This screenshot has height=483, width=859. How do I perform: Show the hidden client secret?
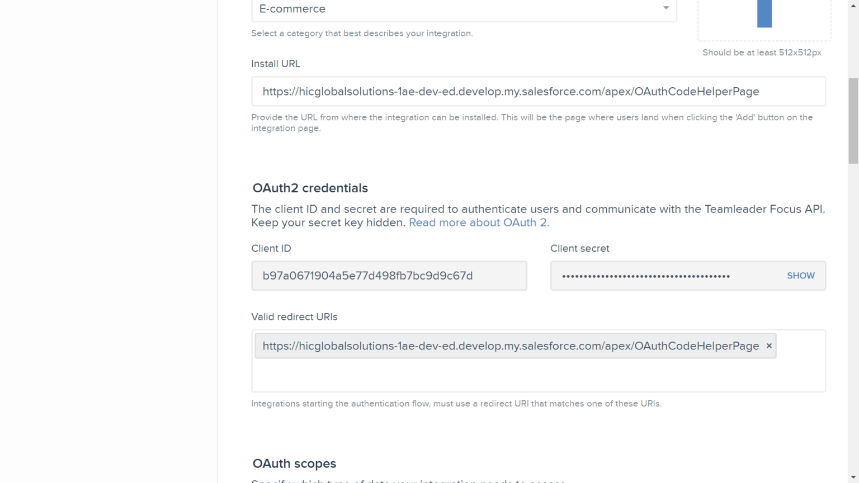coord(800,276)
